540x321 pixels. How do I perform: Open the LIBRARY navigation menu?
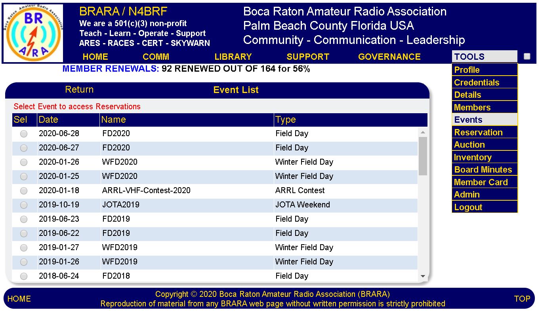[233, 57]
